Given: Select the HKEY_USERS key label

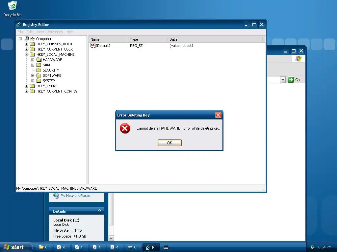Looking at the screenshot, I should [47, 86].
